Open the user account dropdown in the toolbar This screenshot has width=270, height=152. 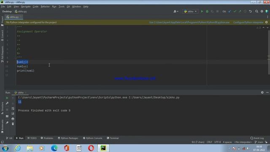click(x=176, y=11)
